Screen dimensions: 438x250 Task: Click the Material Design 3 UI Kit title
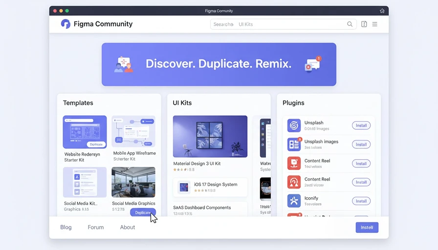[x=197, y=164]
